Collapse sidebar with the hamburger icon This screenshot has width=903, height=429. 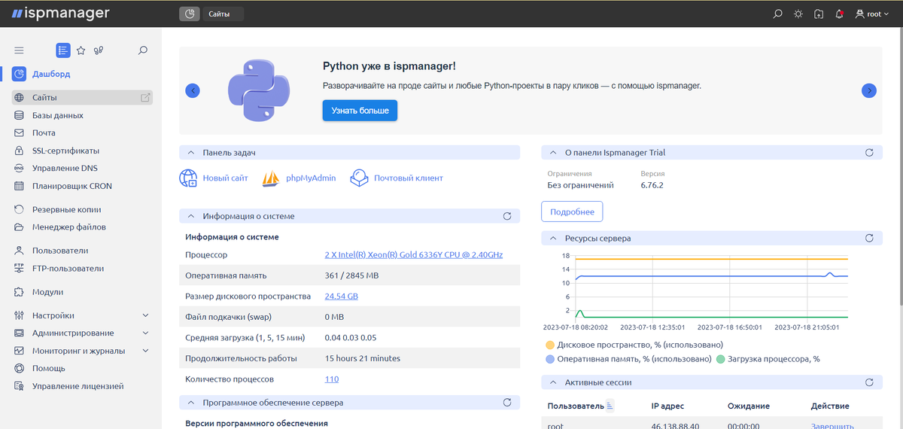coord(20,50)
